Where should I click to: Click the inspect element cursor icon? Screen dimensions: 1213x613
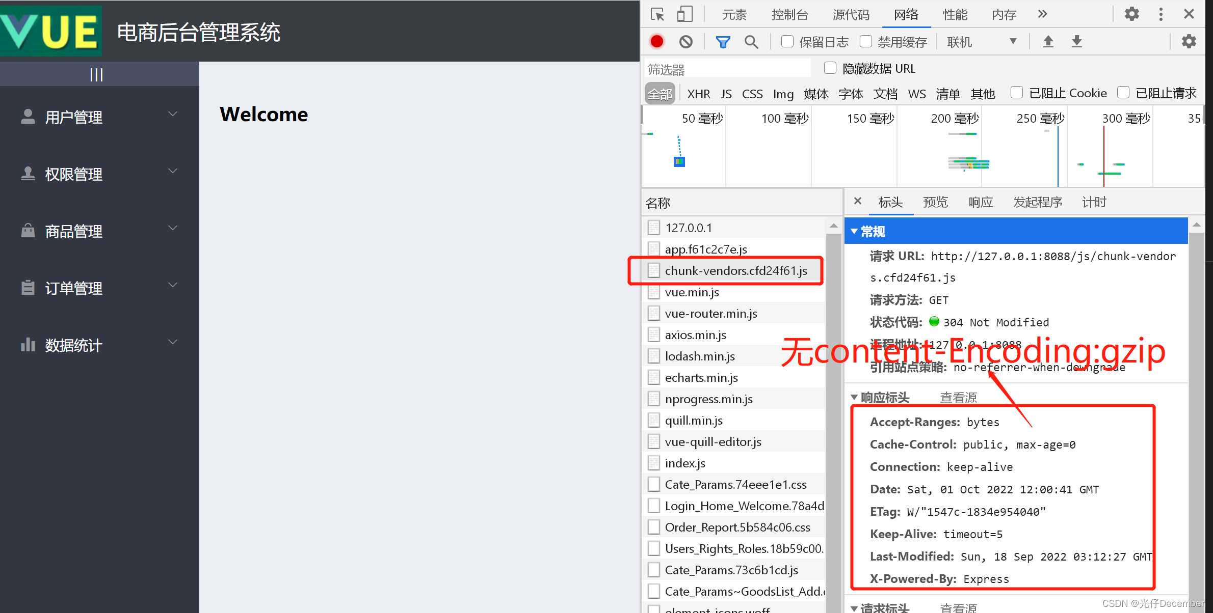coord(657,14)
